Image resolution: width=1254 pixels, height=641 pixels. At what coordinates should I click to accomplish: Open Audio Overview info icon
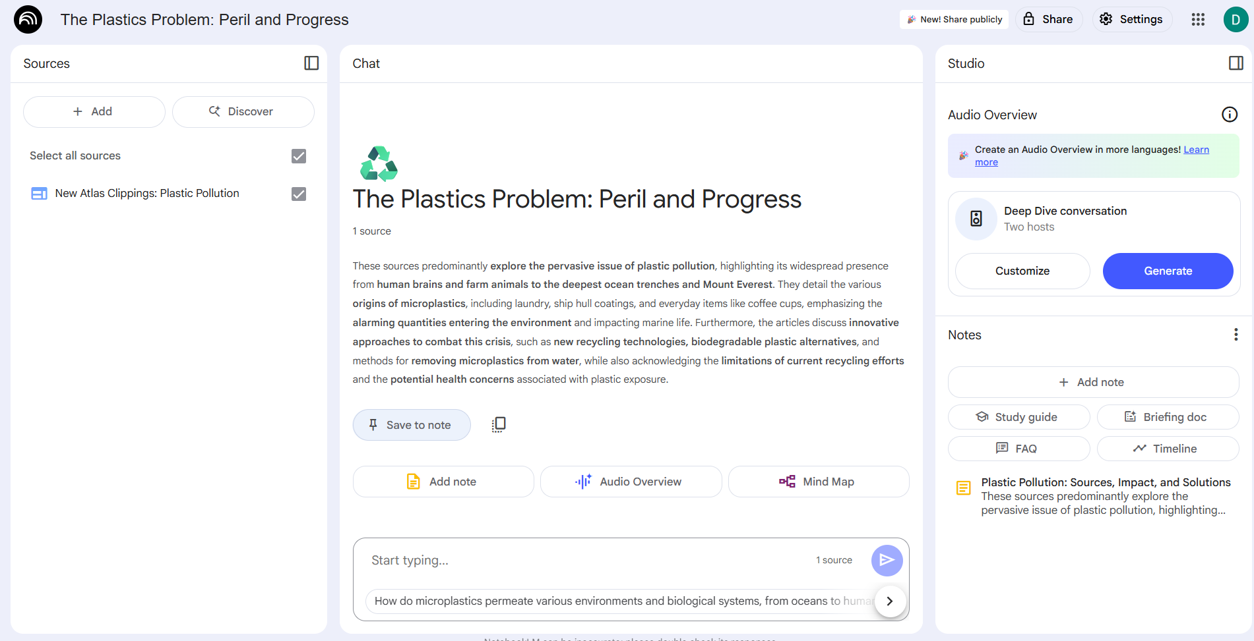point(1229,115)
